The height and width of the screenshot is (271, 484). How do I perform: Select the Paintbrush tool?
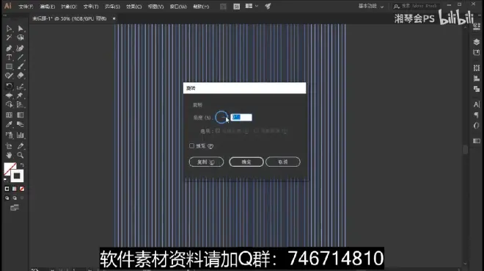[21, 66]
